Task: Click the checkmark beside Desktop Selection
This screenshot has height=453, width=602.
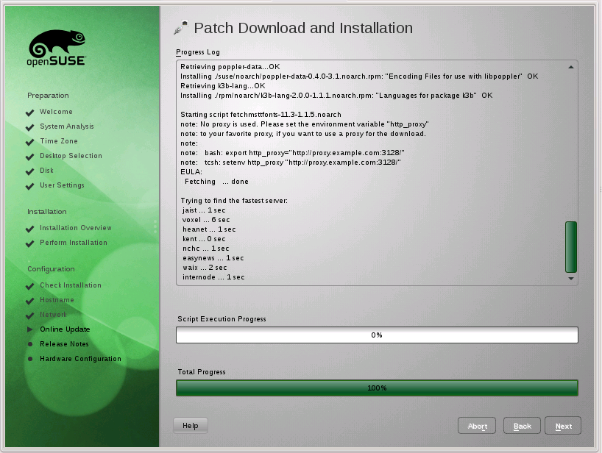Action: tap(29, 157)
